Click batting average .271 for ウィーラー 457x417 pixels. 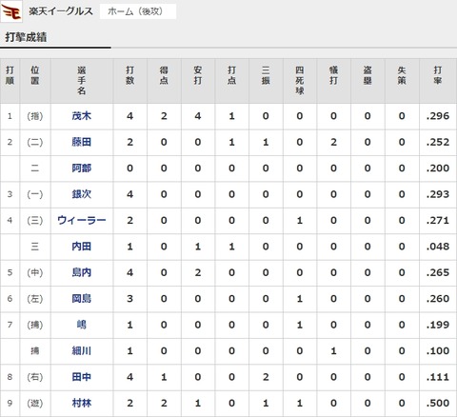click(438, 220)
